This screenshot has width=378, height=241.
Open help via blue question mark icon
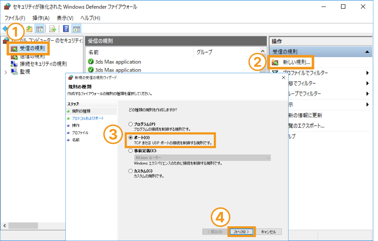(x=66, y=29)
